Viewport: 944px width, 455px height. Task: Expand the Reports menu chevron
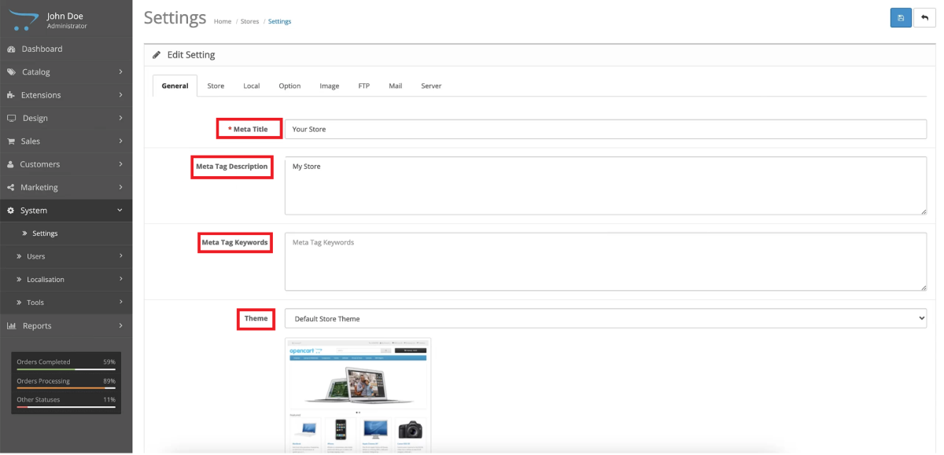pyautogui.click(x=120, y=325)
